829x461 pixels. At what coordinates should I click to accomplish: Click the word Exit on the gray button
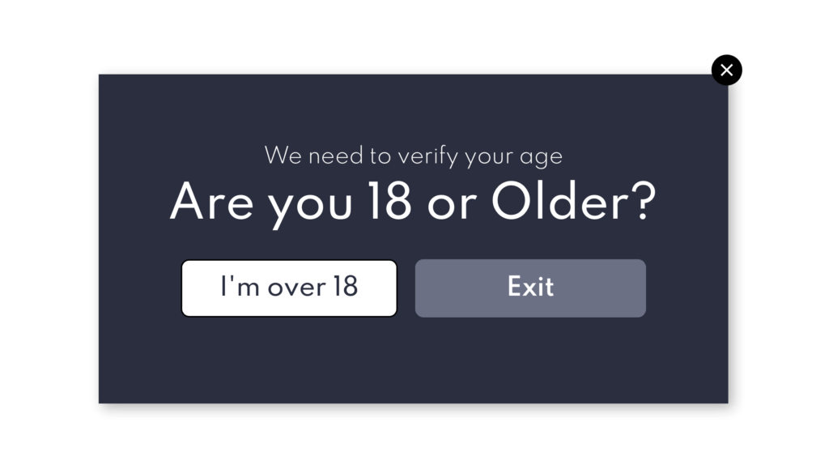(530, 286)
